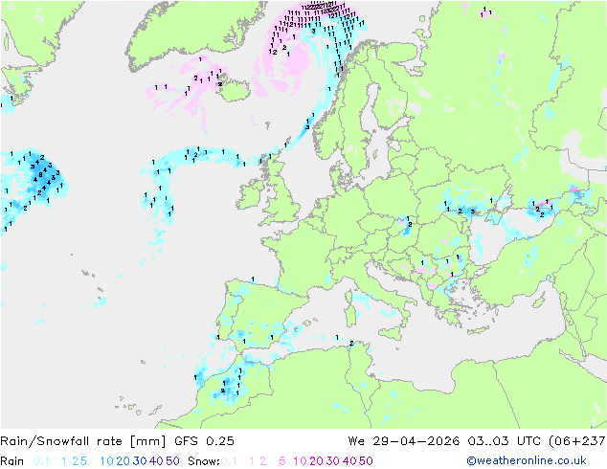Select the Snow legend 0.1 value
Image resolution: width=607 pixels, height=469 pixels.
[229, 461]
